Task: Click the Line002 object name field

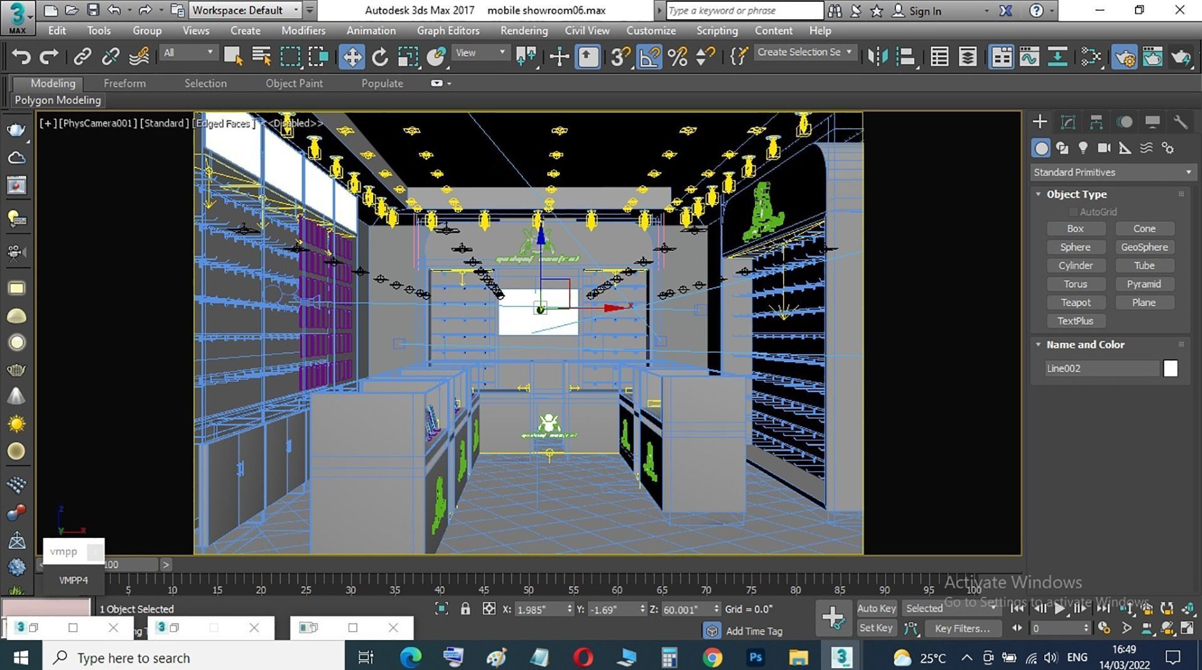Action: [1102, 368]
